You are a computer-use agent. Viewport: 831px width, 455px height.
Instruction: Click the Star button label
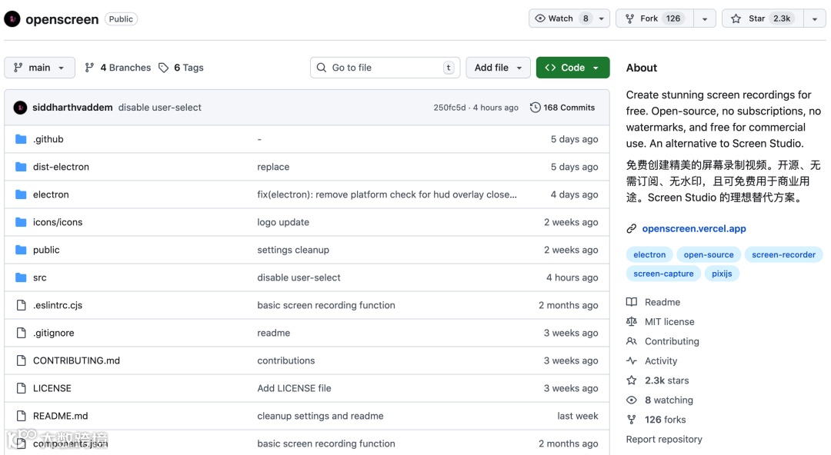pyautogui.click(x=756, y=18)
